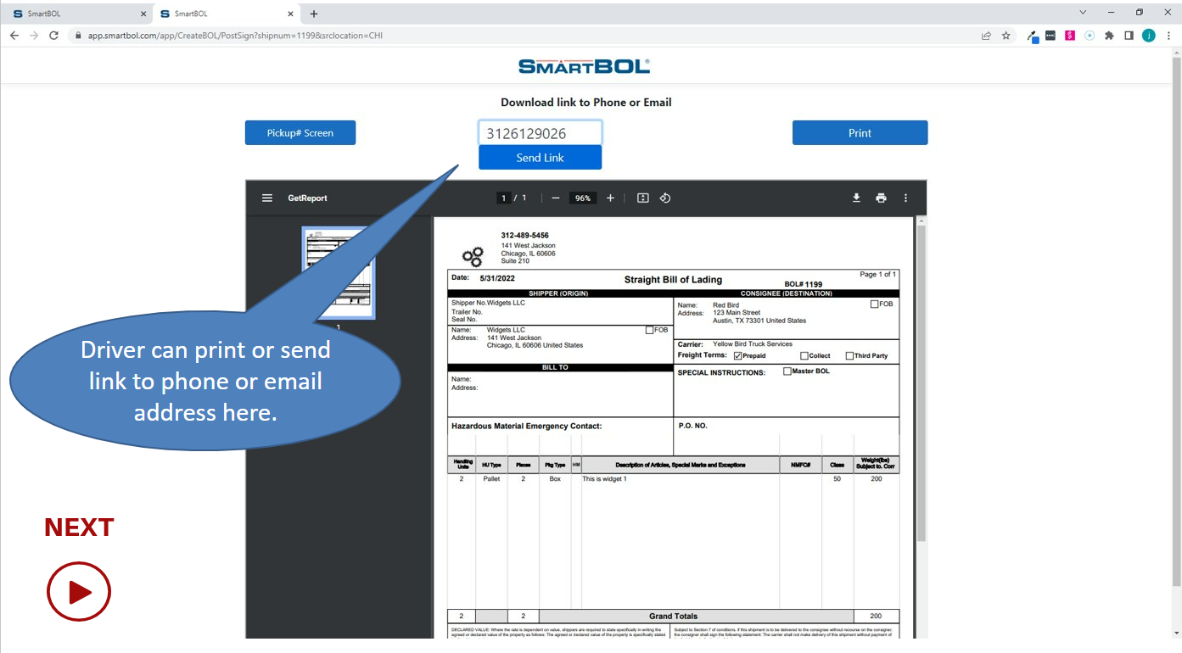Open the tab search chevron
The image size is (1182, 653).
pyautogui.click(x=1083, y=13)
